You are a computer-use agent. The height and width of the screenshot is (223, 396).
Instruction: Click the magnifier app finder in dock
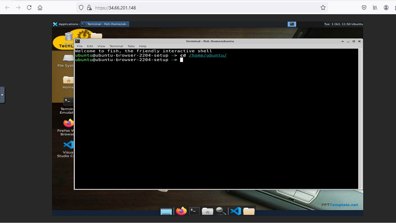click(x=221, y=211)
